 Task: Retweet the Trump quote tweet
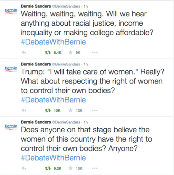coord(48,110)
